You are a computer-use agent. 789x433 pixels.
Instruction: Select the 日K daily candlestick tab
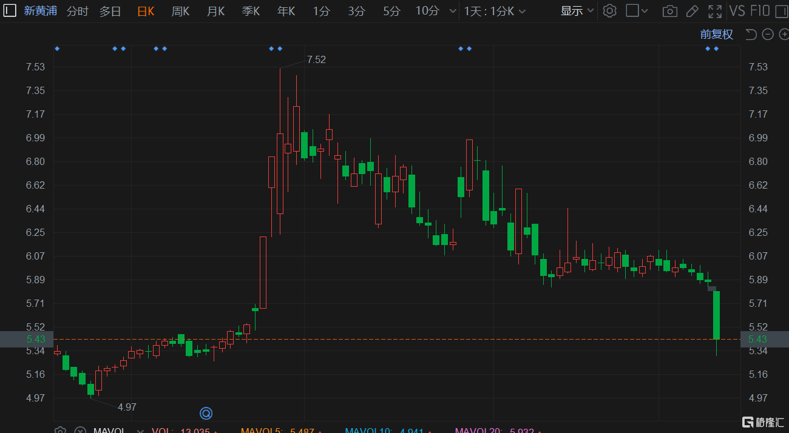pos(146,11)
